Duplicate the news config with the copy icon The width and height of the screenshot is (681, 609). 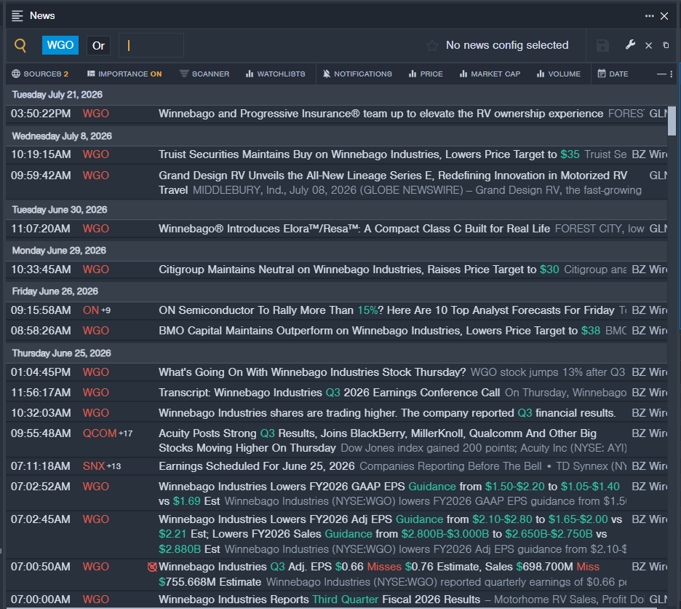(x=666, y=45)
